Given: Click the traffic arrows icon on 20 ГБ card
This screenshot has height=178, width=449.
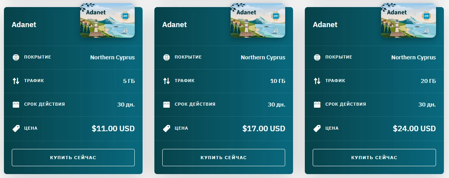Looking at the screenshot, I should pyautogui.click(x=317, y=81).
